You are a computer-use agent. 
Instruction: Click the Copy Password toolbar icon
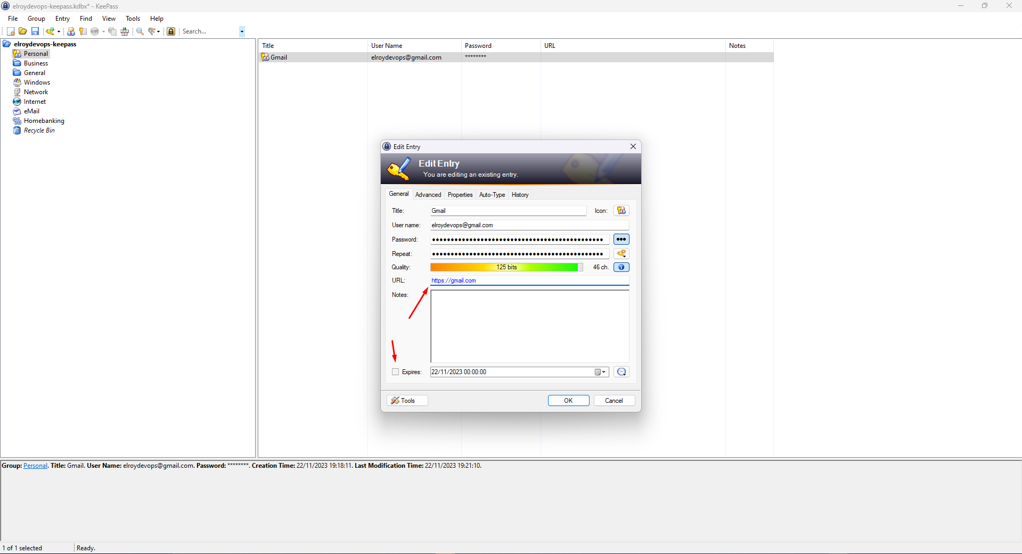click(x=83, y=31)
